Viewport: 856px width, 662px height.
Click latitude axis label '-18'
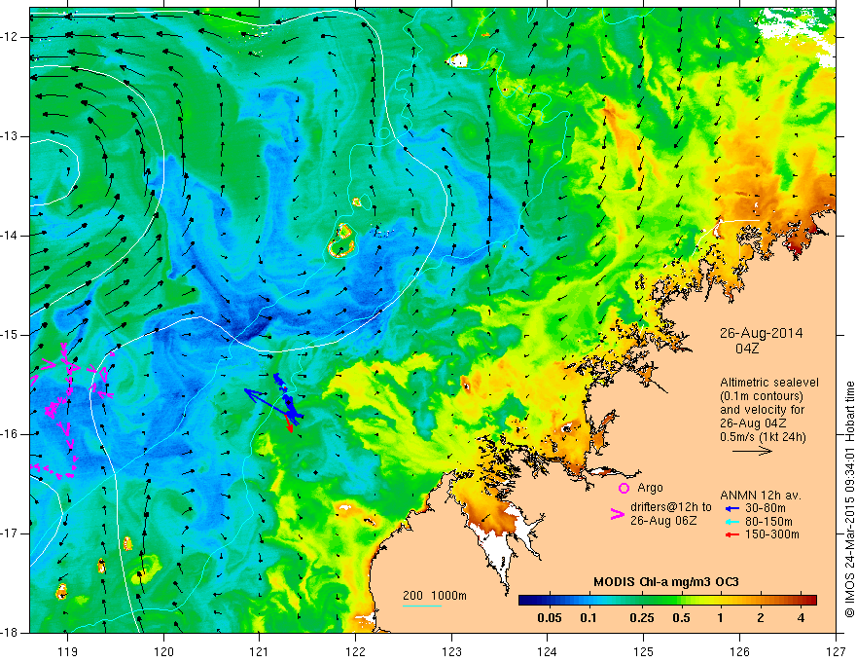(x=11, y=633)
